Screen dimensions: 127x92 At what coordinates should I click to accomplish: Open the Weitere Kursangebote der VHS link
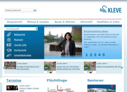click(109, 67)
